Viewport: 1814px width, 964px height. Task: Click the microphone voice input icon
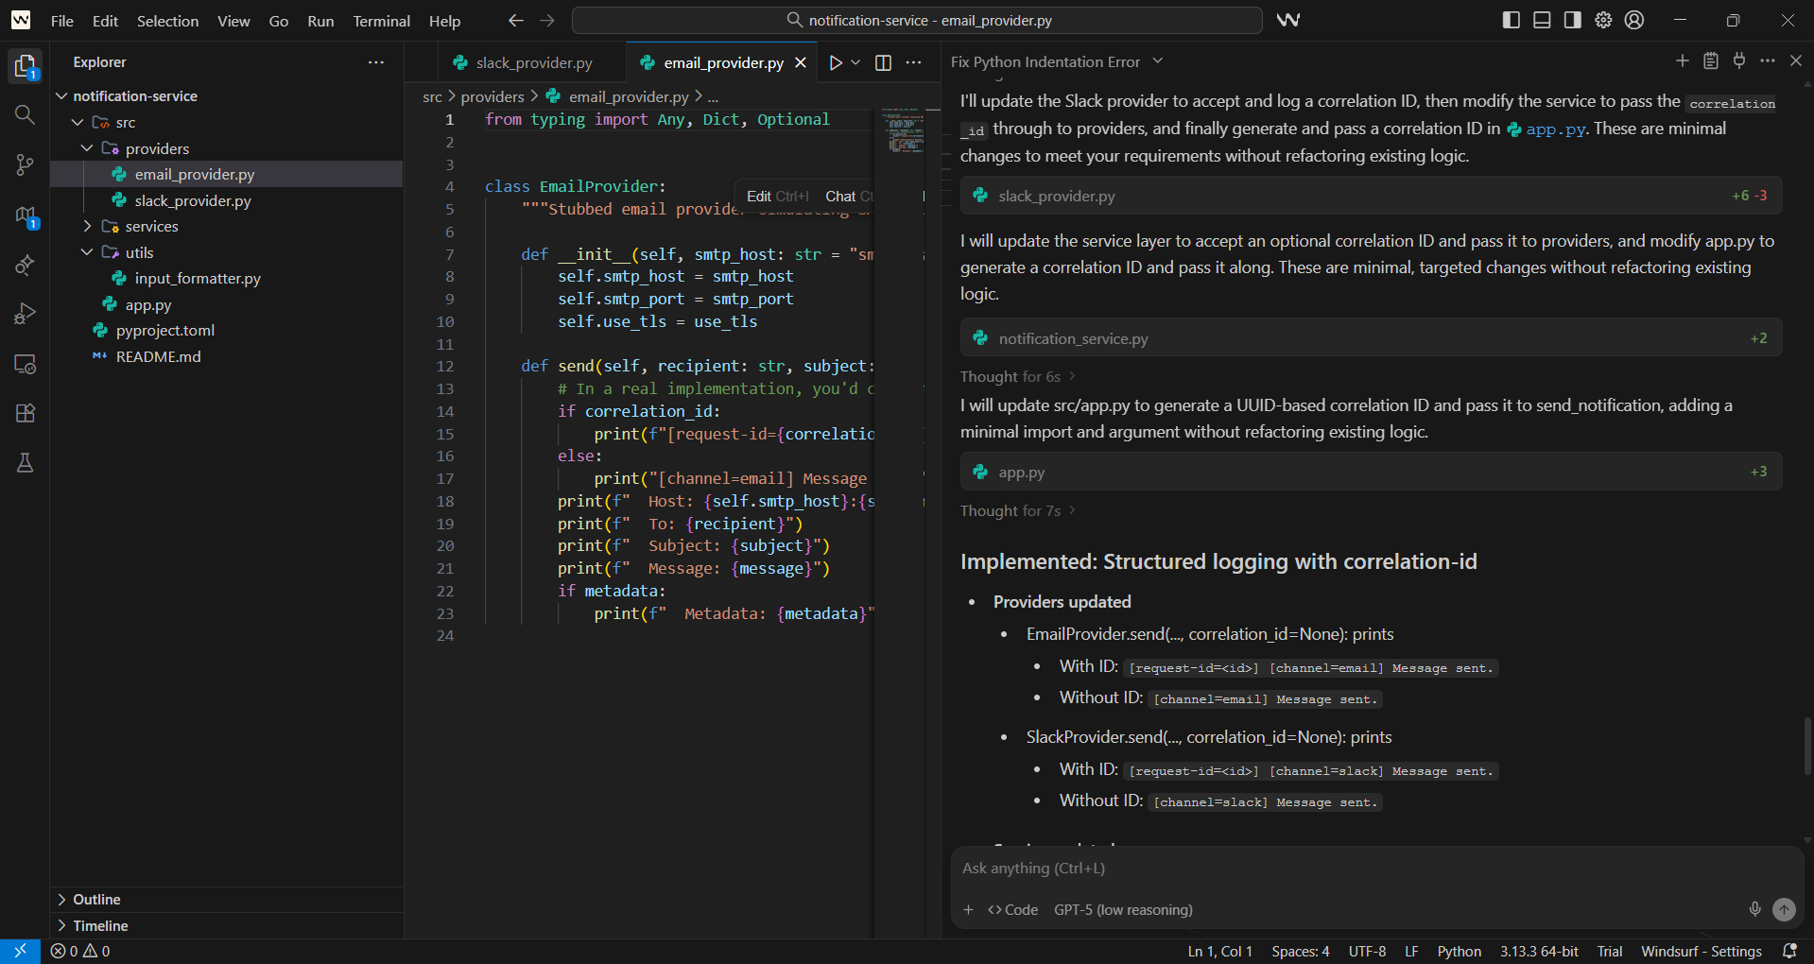pos(1754,909)
